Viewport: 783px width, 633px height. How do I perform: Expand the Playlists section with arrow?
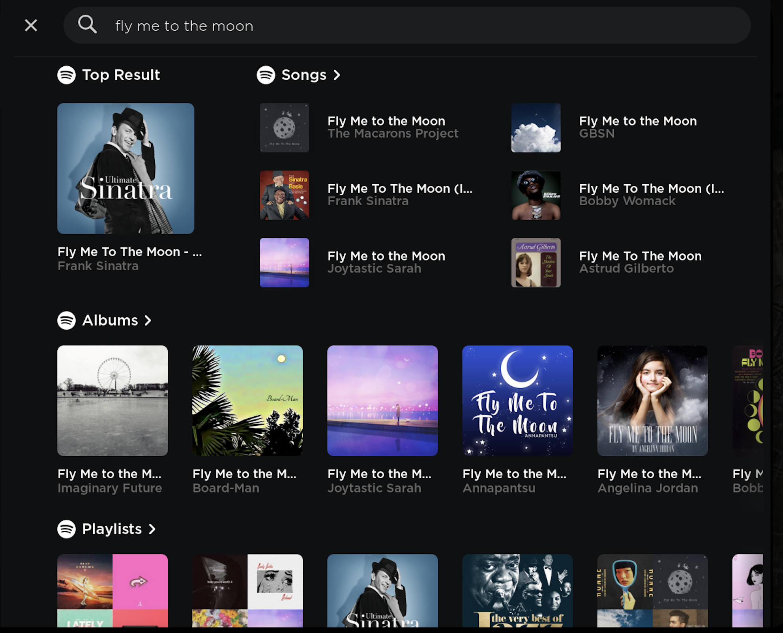pos(153,528)
